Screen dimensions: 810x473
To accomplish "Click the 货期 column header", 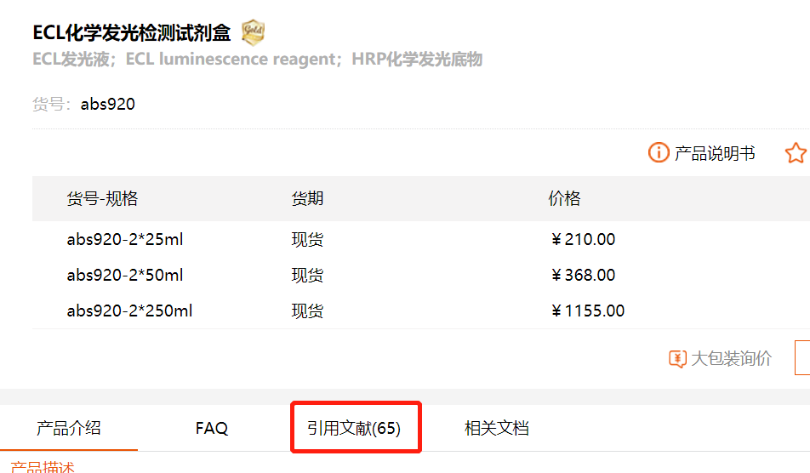I will coord(307,199).
